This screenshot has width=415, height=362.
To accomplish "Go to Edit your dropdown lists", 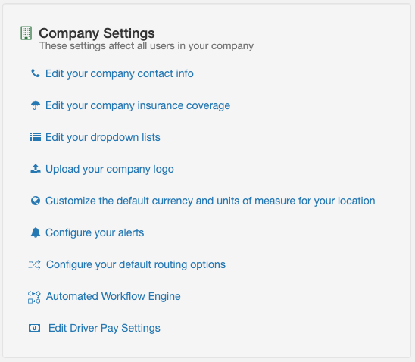I will [x=103, y=137].
